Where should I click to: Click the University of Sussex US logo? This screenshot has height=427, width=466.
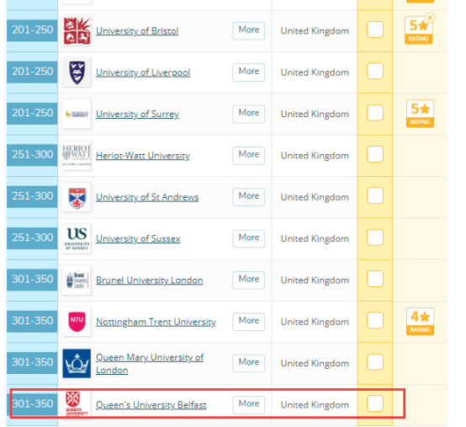pyautogui.click(x=77, y=238)
